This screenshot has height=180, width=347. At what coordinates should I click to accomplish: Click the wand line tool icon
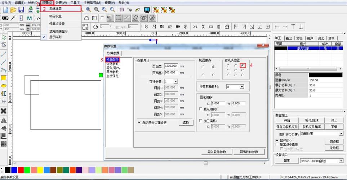[13, 18]
